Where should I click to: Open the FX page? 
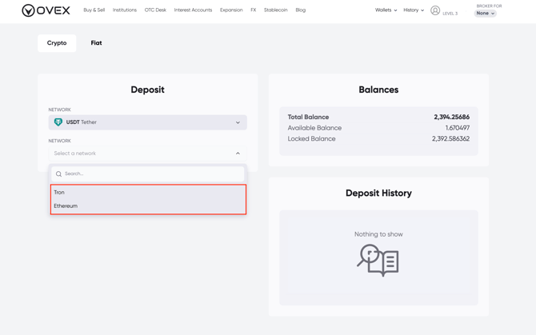[x=254, y=10]
